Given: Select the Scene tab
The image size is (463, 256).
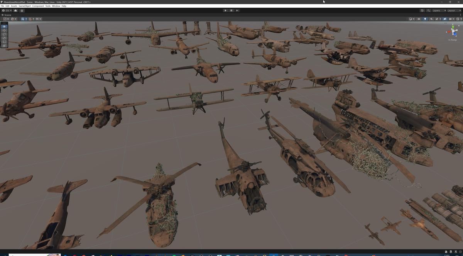Looking at the screenshot, I should 6,15.
